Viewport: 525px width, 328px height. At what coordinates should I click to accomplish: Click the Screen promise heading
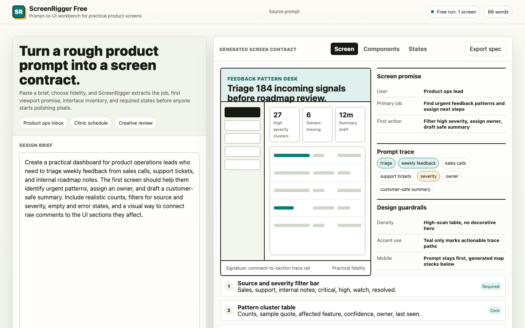tap(399, 76)
